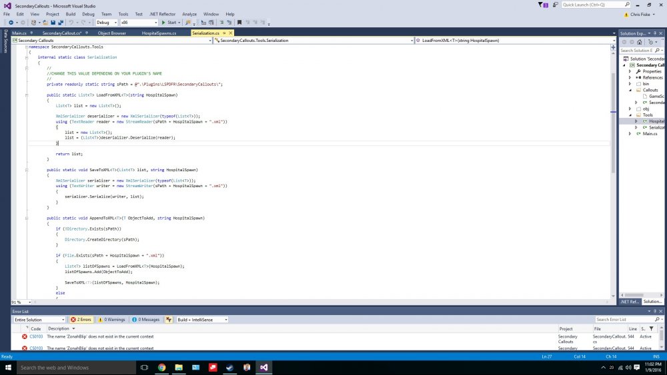Screen dimensions: 667x375
Task: Open the Data Sources side tab
Action: (x=5, y=41)
